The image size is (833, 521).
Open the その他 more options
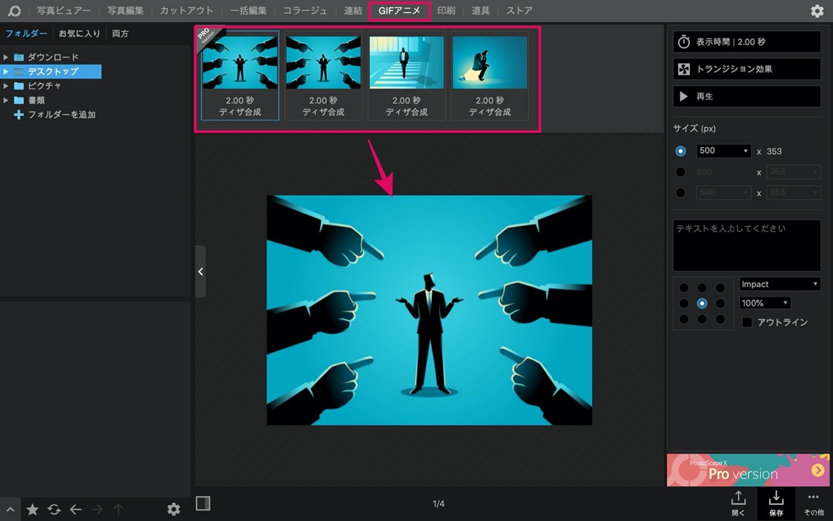[x=814, y=503]
